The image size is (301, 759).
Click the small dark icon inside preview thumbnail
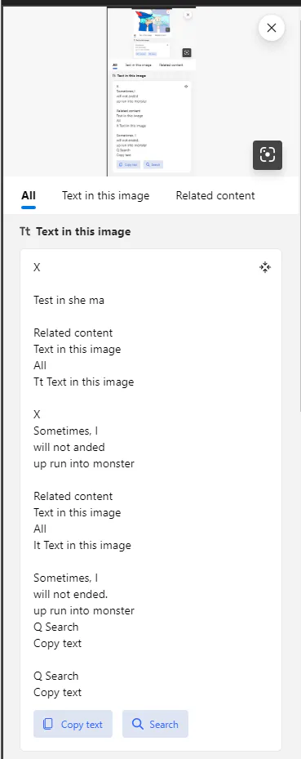point(187,53)
